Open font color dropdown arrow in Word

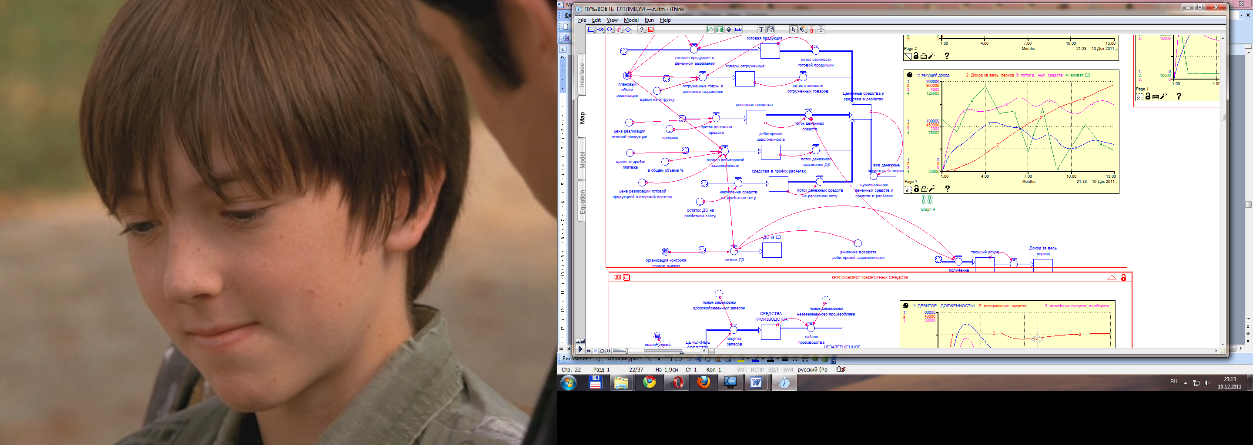778,359
